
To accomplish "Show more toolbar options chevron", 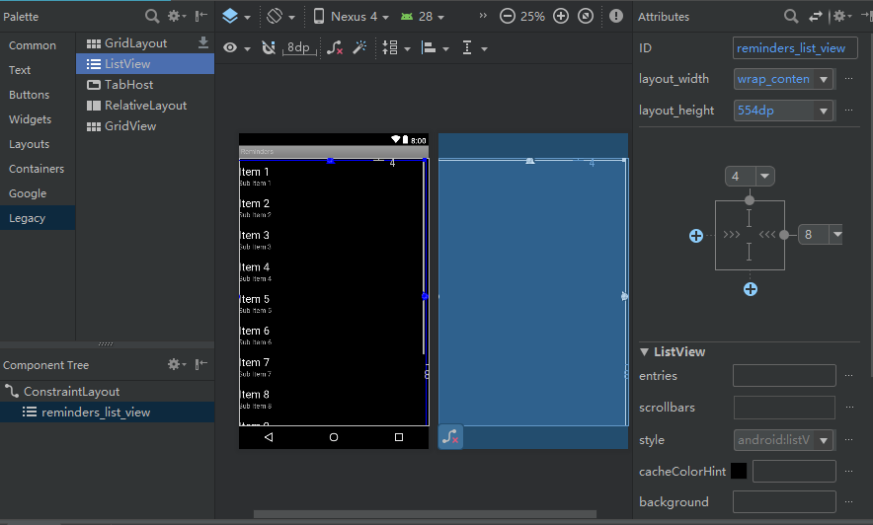I will click(x=483, y=16).
